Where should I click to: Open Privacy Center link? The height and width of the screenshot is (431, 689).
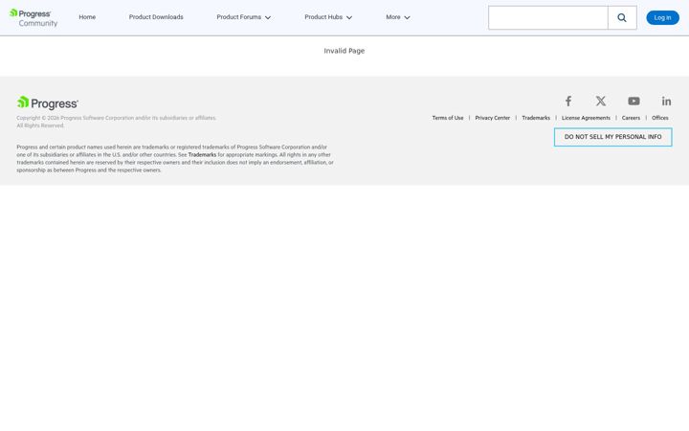[x=492, y=118]
